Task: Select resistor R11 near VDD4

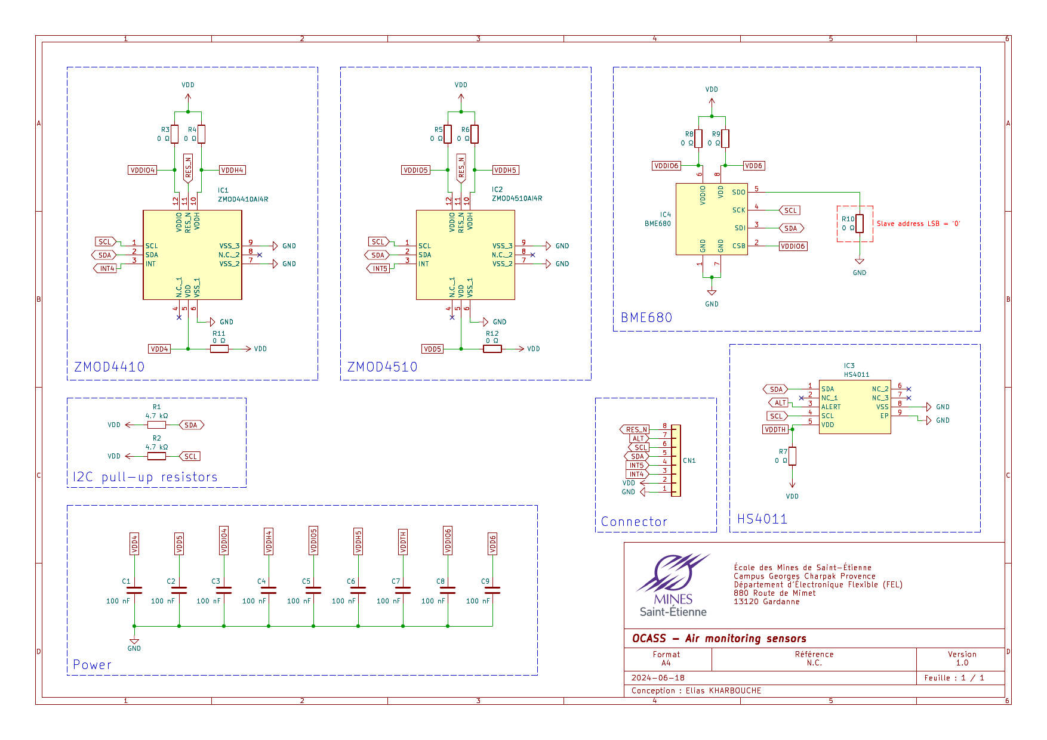Action: tap(219, 349)
